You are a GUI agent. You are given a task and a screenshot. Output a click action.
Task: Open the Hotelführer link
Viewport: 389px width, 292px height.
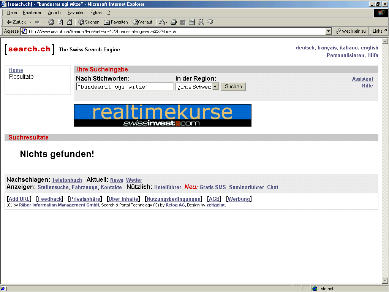click(168, 187)
